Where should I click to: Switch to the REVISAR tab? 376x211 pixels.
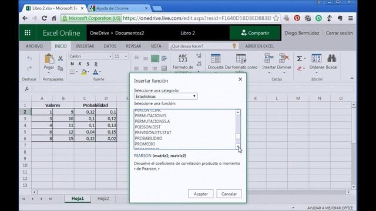[x=133, y=46]
